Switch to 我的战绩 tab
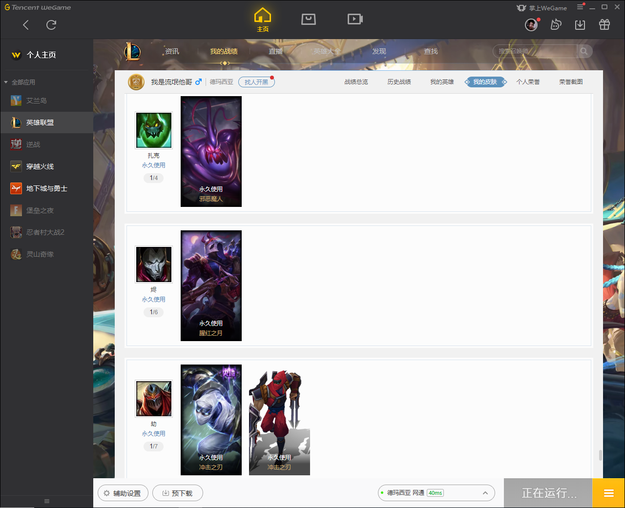Screen dimensions: 625x508 pyautogui.click(x=224, y=51)
